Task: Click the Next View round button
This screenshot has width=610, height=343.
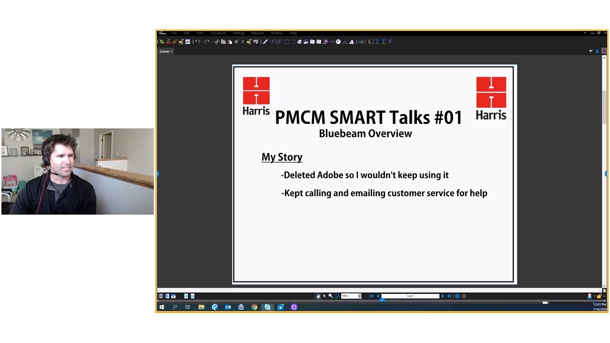Action: click(464, 296)
